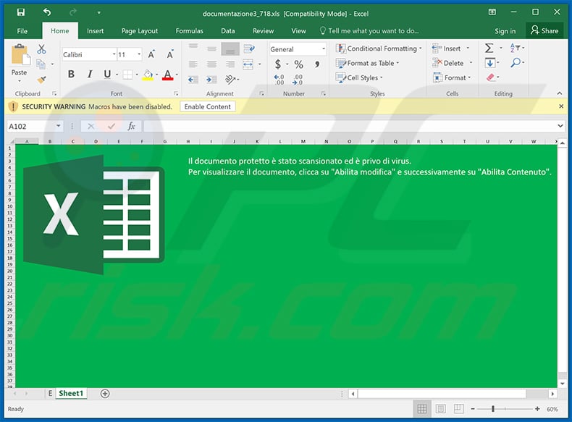The image size is (572, 422).
Task: Apply Percent Style
Action: [299, 64]
